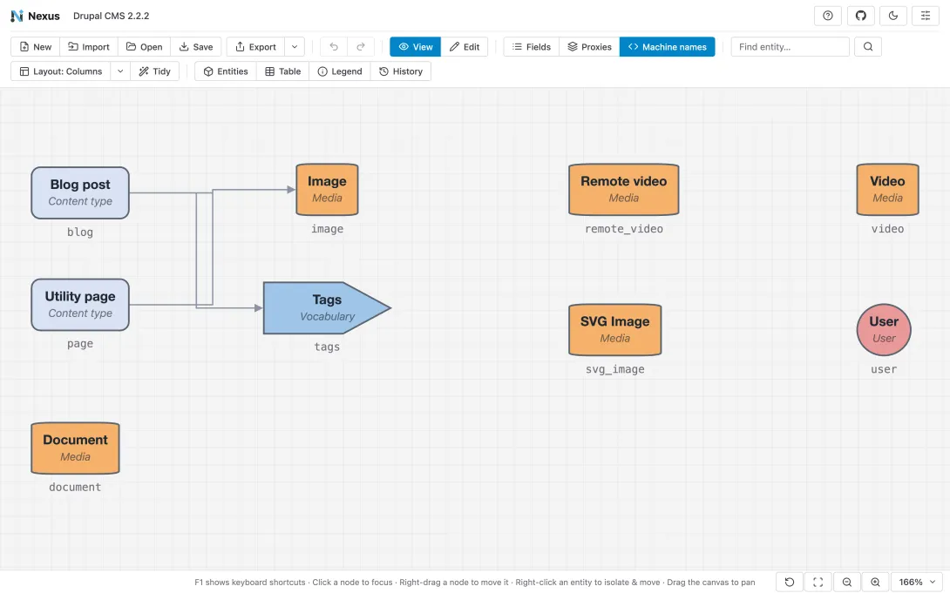Open the Table view
This screenshot has width=950, height=593.
(283, 71)
